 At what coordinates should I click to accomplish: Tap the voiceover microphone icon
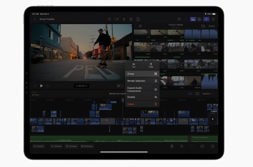124,19
